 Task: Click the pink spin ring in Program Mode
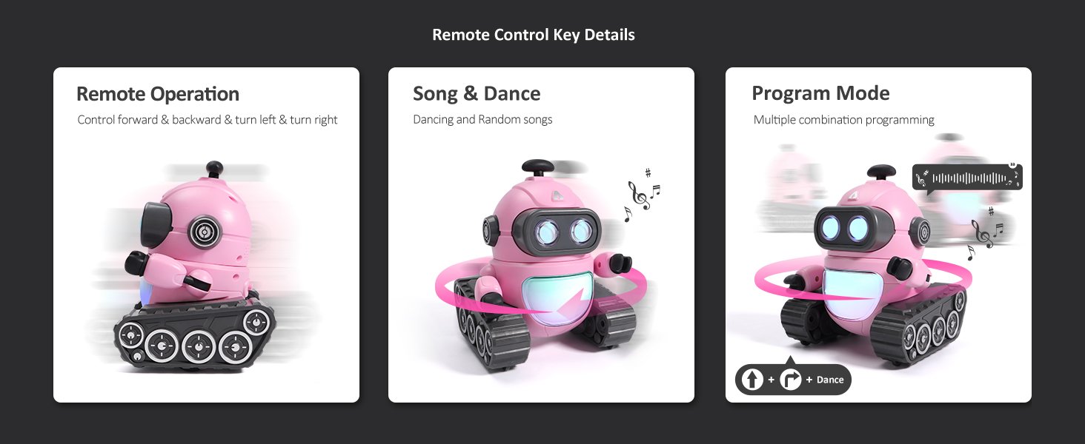tap(863, 280)
